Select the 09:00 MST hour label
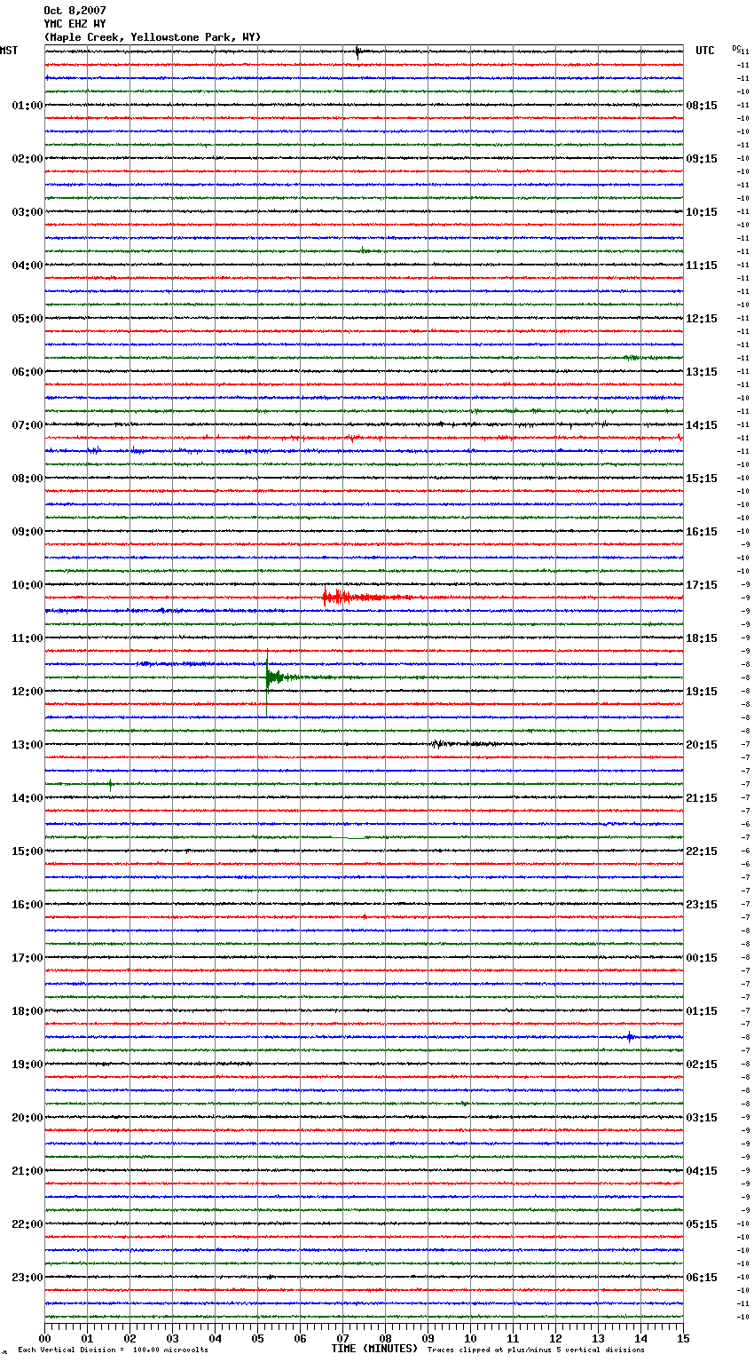The image size is (754, 1362). pos(27,532)
